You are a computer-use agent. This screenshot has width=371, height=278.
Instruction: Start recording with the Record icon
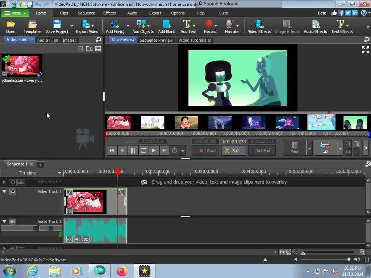click(x=210, y=27)
